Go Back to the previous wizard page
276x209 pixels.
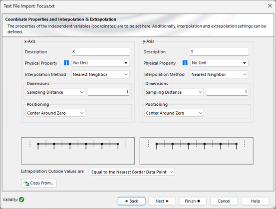tap(131, 201)
